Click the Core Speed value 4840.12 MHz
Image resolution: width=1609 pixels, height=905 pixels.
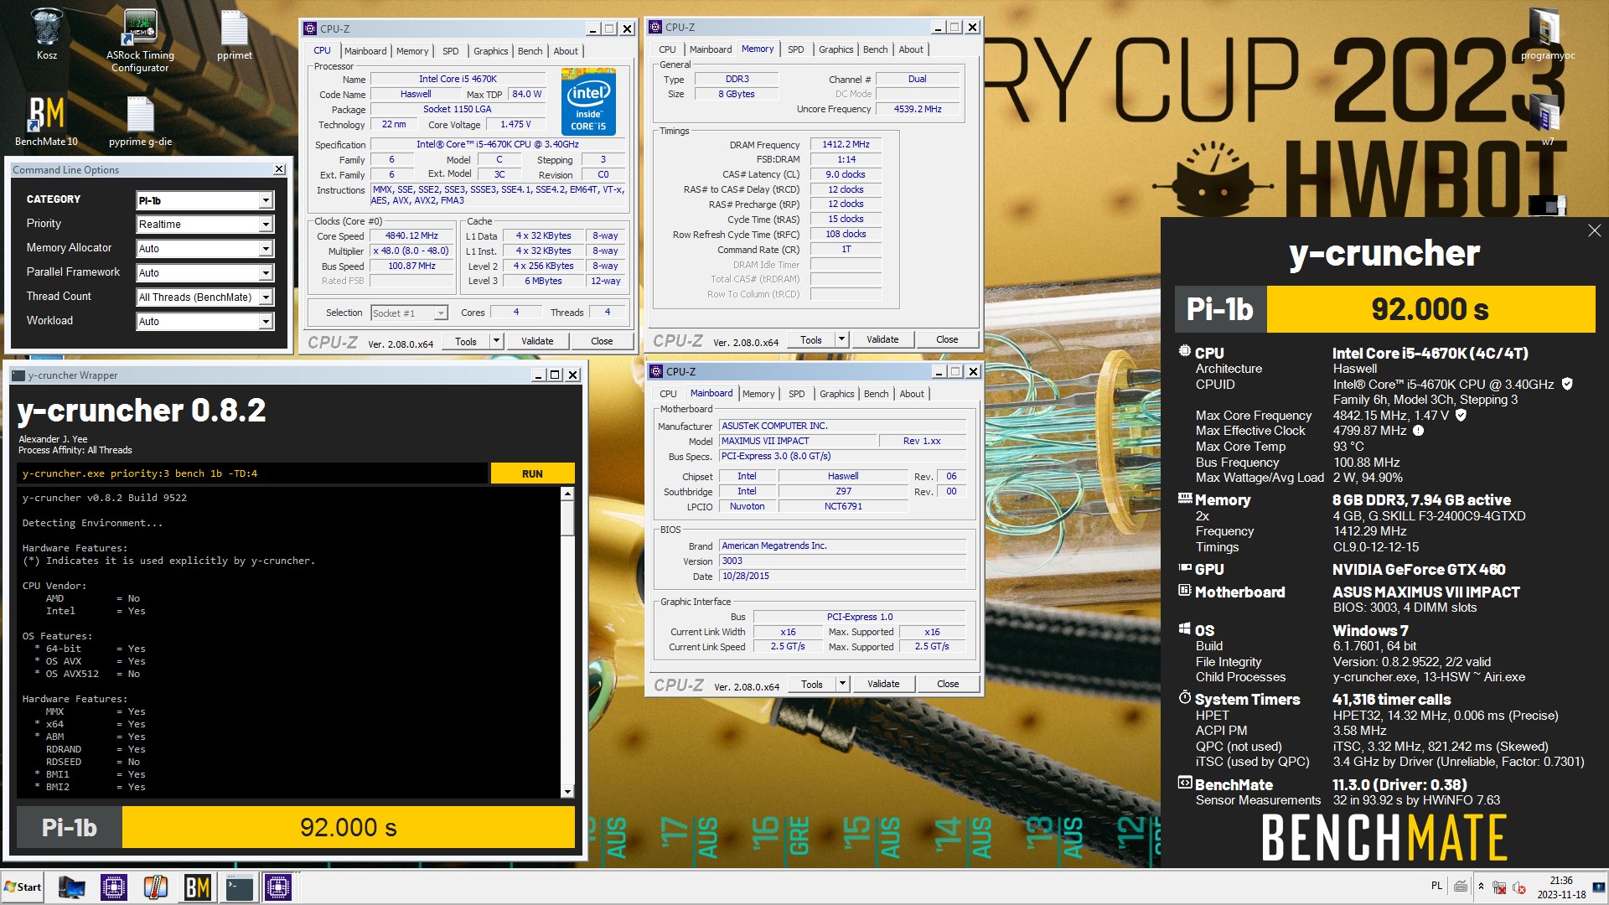click(x=411, y=236)
